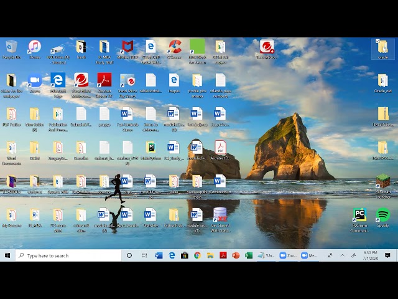Select the ETS exam MBA folder
This screenshot has width=398, height=299.
(x=58, y=220)
